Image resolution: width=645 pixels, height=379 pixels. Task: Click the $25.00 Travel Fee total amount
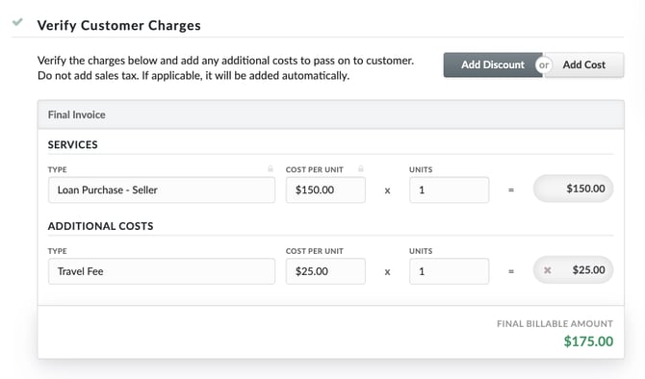[x=588, y=270]
